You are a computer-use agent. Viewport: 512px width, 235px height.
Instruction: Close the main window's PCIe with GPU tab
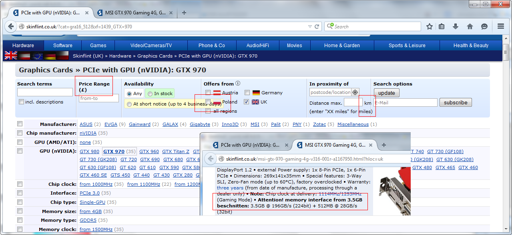tap(86, 13)
